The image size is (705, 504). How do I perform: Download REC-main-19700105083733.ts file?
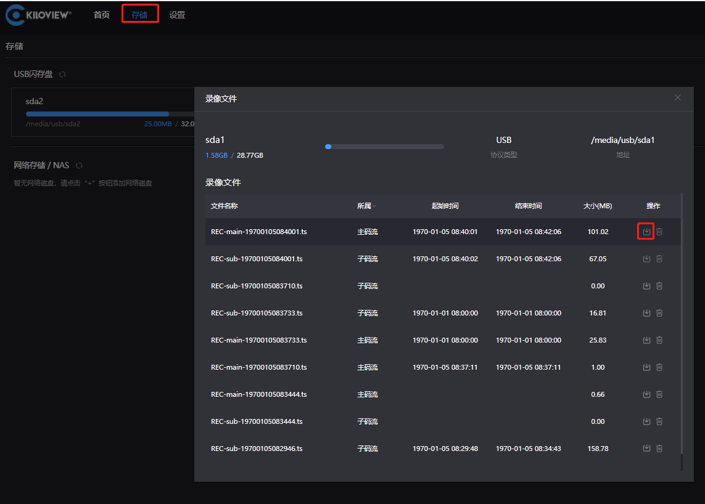click(x=646, y=340)
